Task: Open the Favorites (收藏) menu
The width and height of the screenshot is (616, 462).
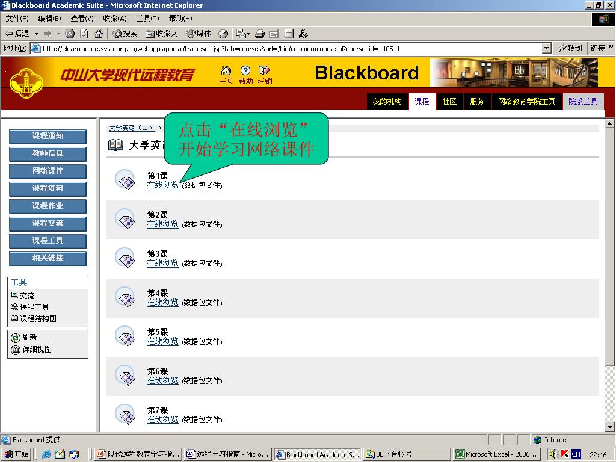Action: click(115, 19)
